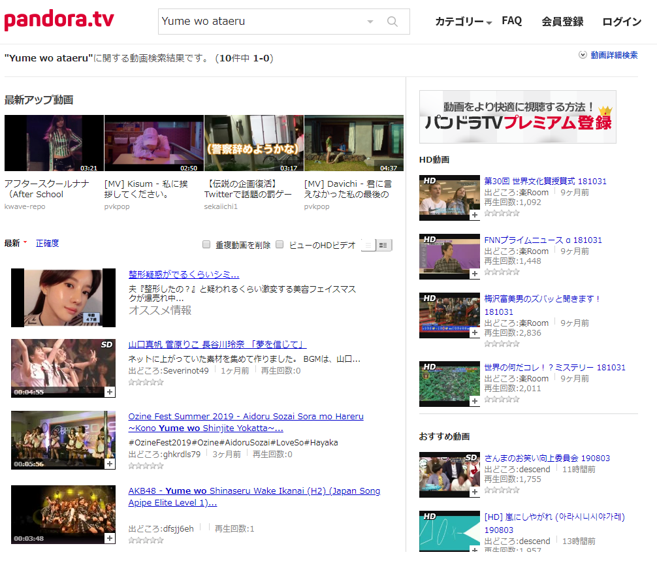Open 山口真帆 菅原りこ 長谷川玲奈 video link

217,344
